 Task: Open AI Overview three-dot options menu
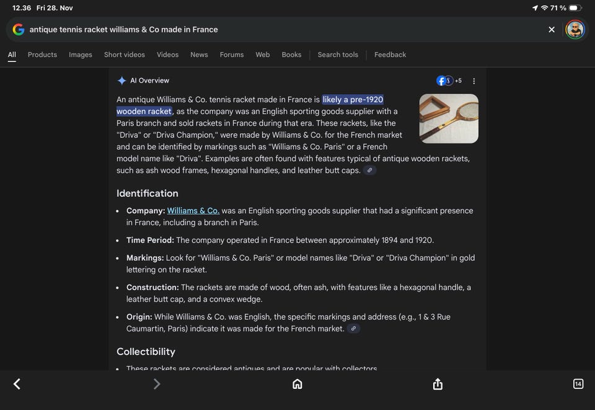[x=474, y=81]
